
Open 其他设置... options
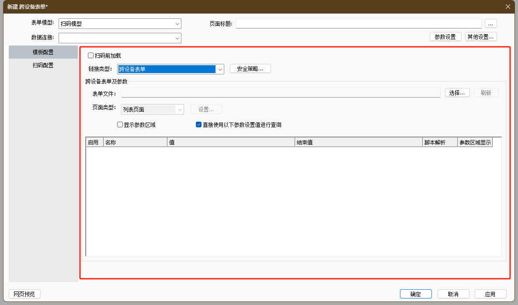(481, 37)
